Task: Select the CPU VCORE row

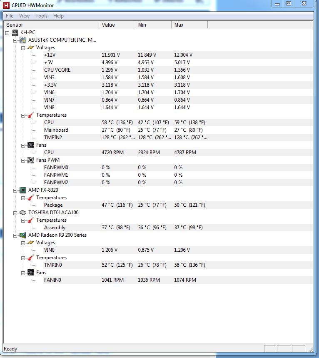Action: click(178, 70)
